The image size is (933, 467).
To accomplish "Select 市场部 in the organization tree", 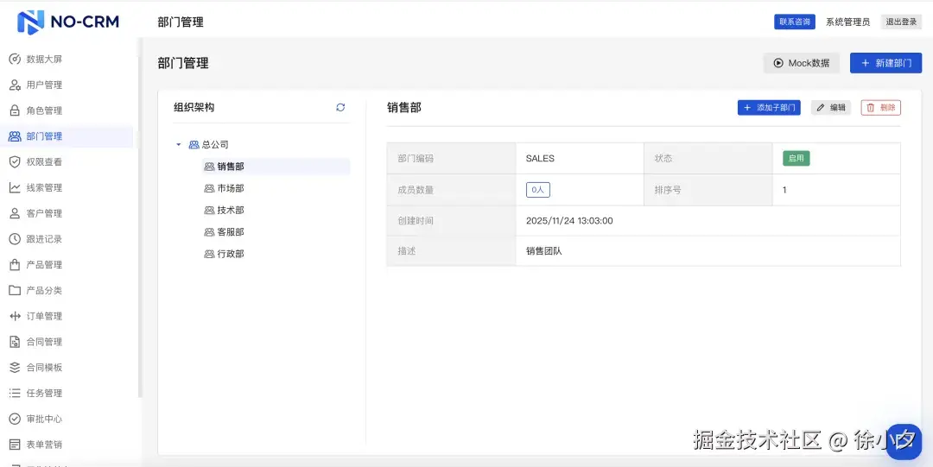I will [x=230, y=188].
